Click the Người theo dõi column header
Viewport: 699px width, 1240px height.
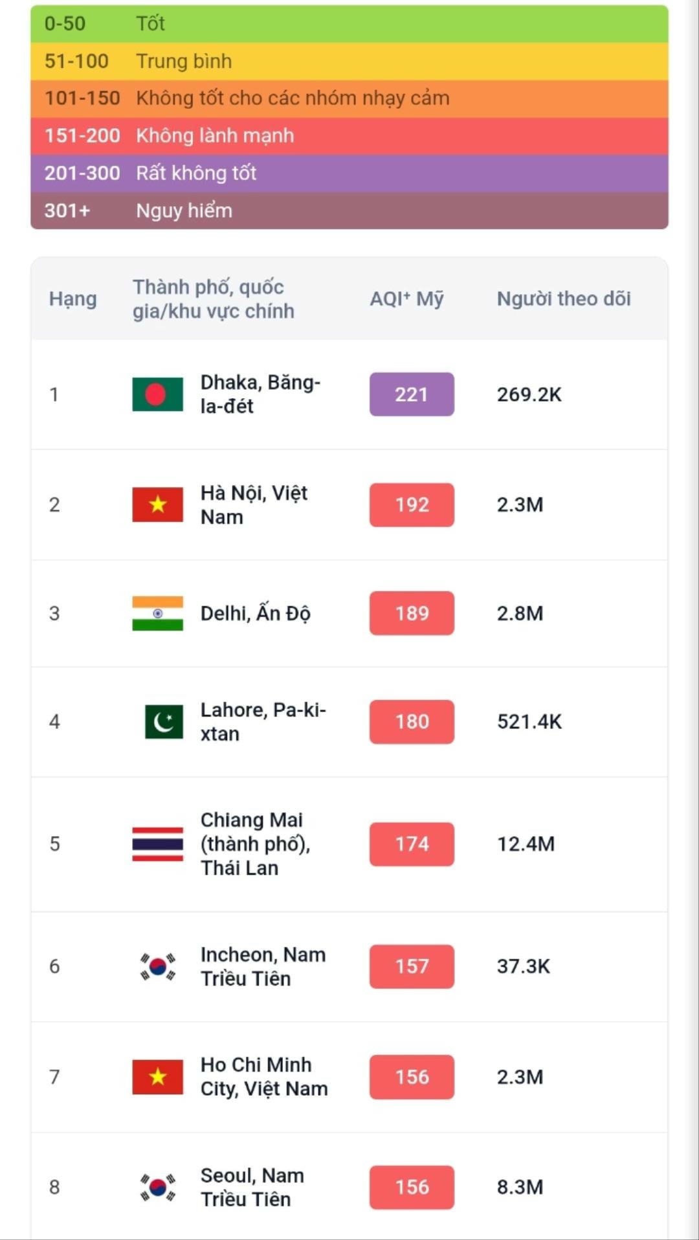(x=563, y=299)
